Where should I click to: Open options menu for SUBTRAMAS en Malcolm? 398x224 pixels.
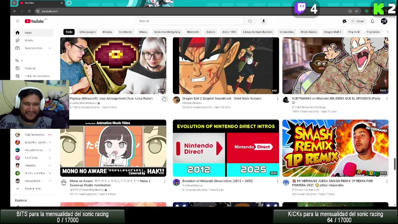coord(387,99)
